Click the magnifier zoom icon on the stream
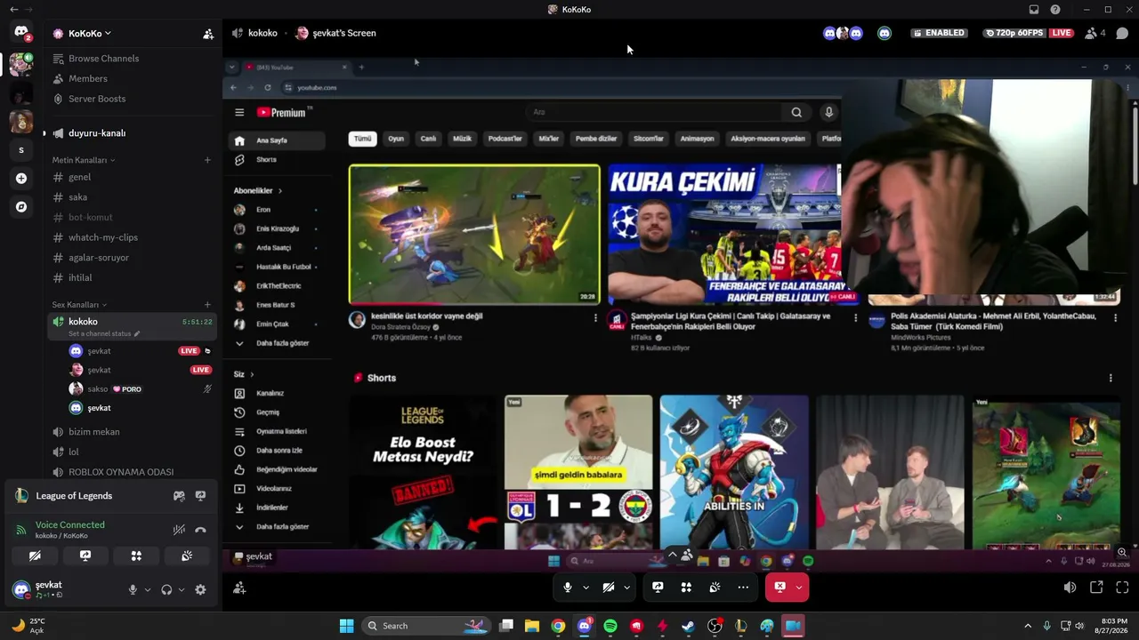This screenshot has height=640, width=1139. point(1122,552)
